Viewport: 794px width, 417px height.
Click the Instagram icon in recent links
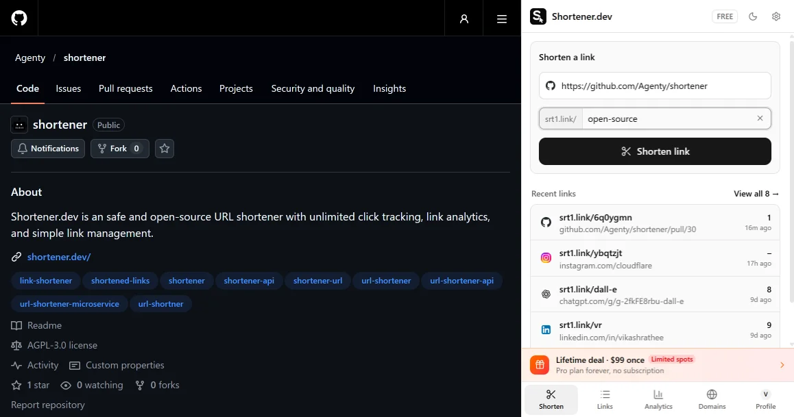546,257
